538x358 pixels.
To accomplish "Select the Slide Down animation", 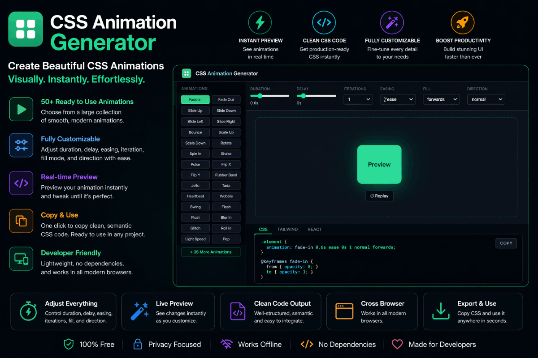I will (226, 111).
